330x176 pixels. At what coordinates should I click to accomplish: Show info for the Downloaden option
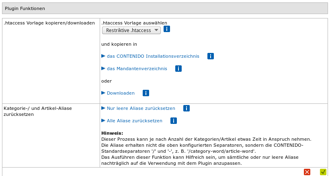[x=146, y=93]
